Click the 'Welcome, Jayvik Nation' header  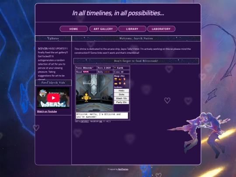(136, 38)
